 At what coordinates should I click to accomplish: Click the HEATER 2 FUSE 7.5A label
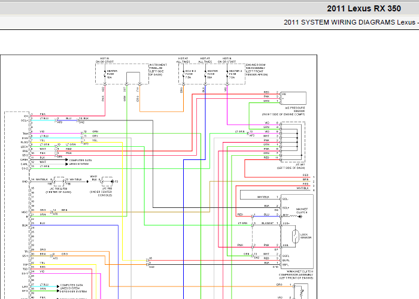point(235,74)
